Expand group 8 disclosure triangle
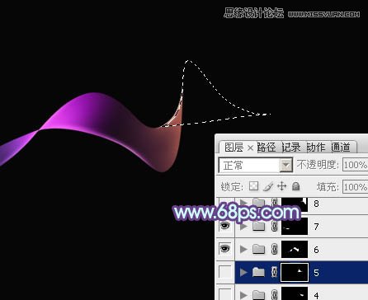The width and height of the screenshot is (368, 300). point(243,203)
